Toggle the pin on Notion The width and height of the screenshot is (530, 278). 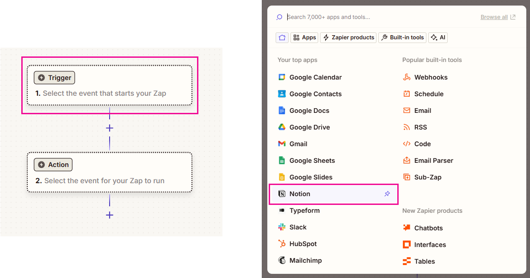[387, 194]
